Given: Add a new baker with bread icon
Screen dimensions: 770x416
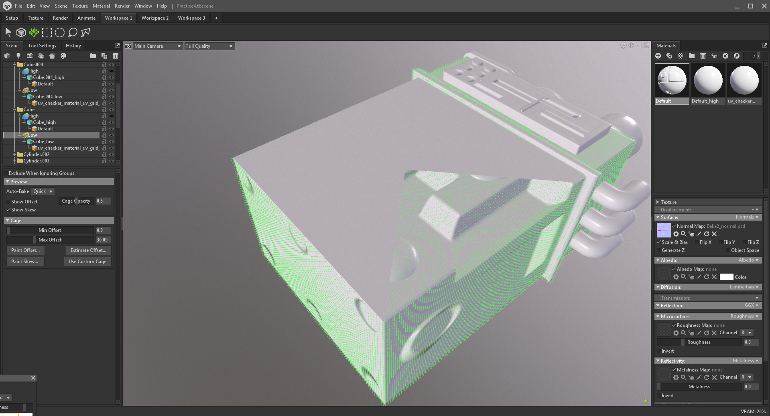Looking at the screenshot, I should [x=52, y=56].
